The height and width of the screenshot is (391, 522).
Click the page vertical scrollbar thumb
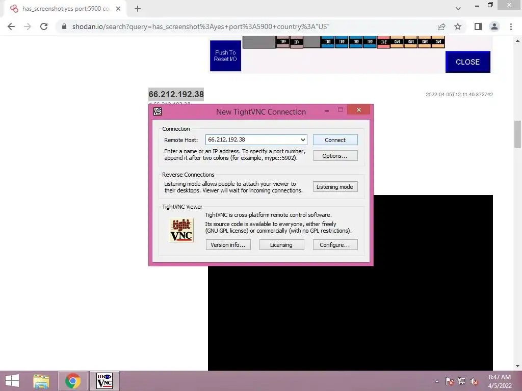[x=517, y=134]
